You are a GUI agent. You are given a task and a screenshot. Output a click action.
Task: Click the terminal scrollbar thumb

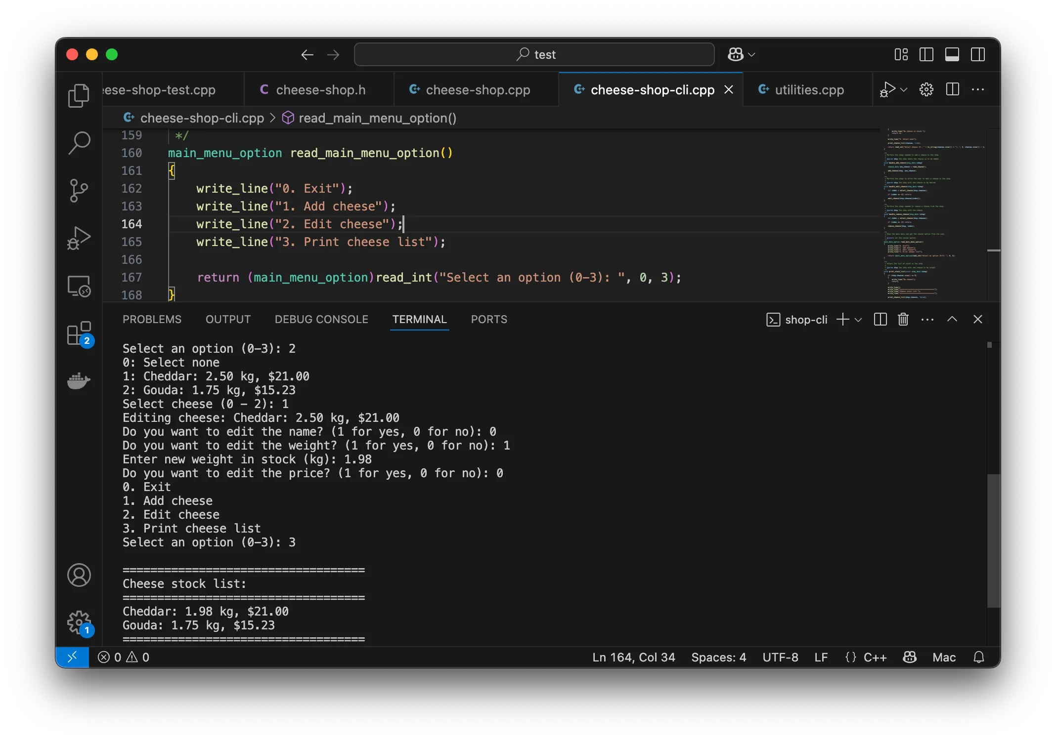point(993,541)
